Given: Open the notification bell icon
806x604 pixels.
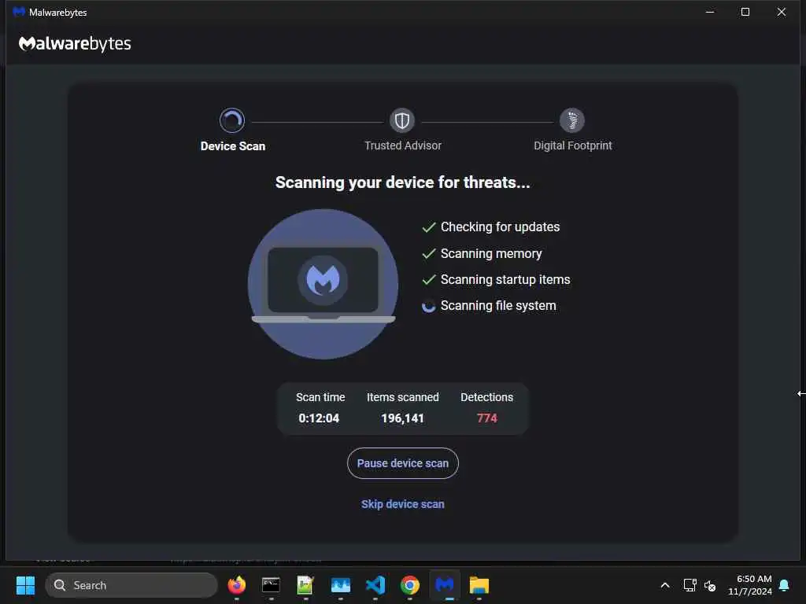Looking at the screenshot, I should [784, 585].
